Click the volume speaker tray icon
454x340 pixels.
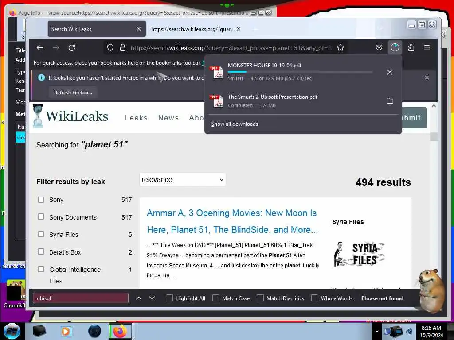pos(409,332)
